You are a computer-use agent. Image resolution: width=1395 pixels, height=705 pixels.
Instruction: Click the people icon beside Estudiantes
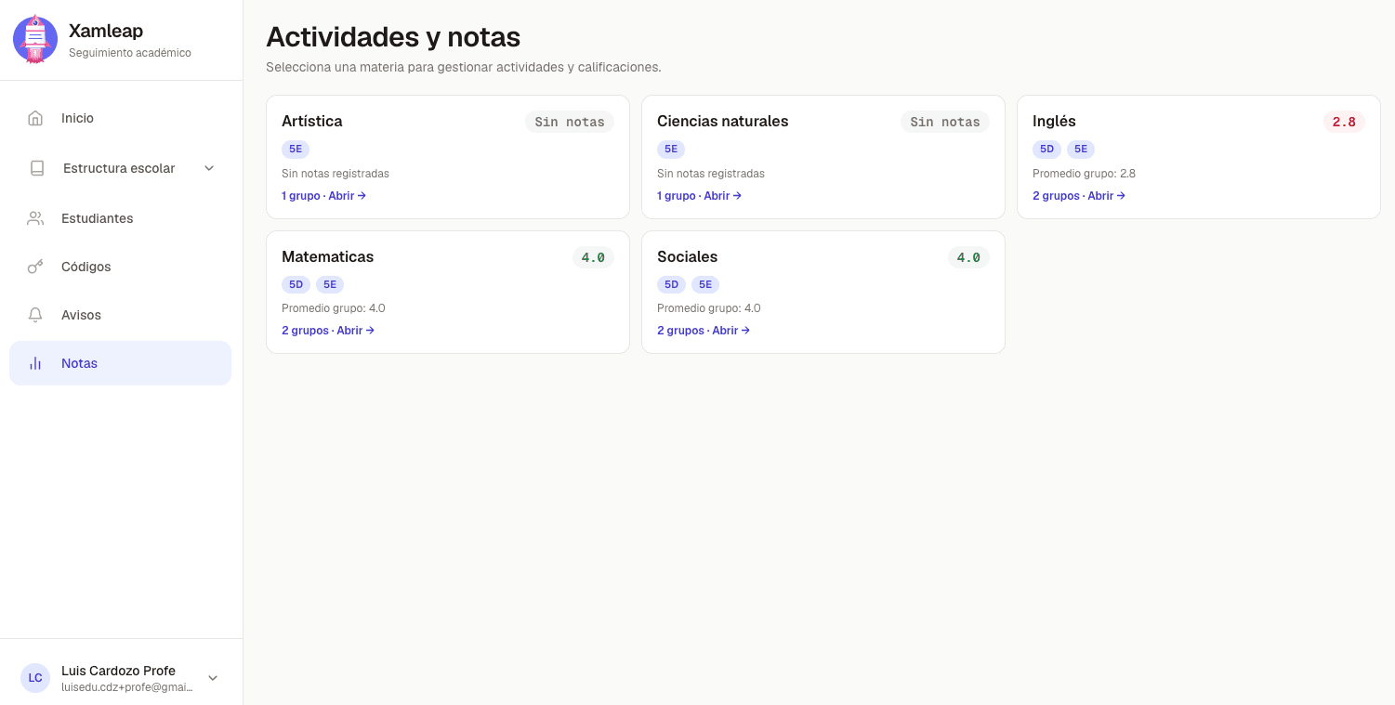click(x=35, y=218)
